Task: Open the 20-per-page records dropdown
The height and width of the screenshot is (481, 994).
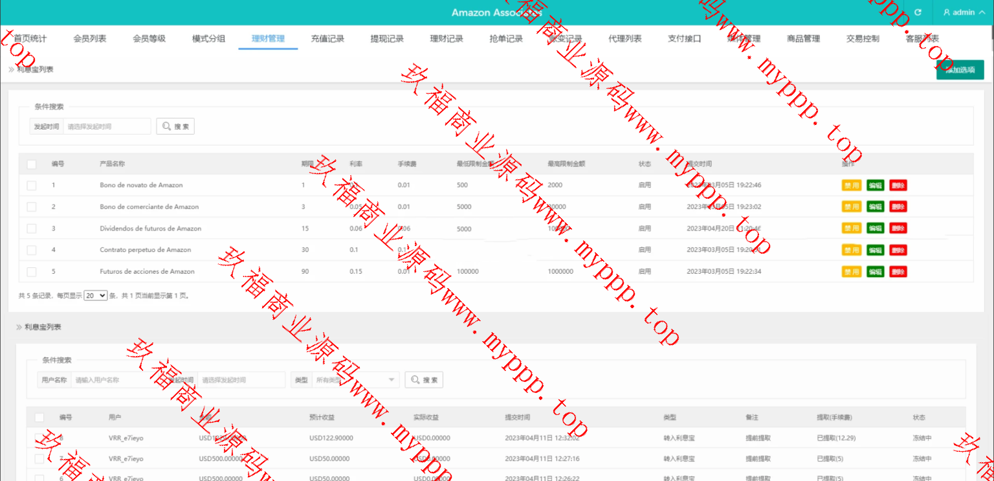Action: [x=95, y=295]
